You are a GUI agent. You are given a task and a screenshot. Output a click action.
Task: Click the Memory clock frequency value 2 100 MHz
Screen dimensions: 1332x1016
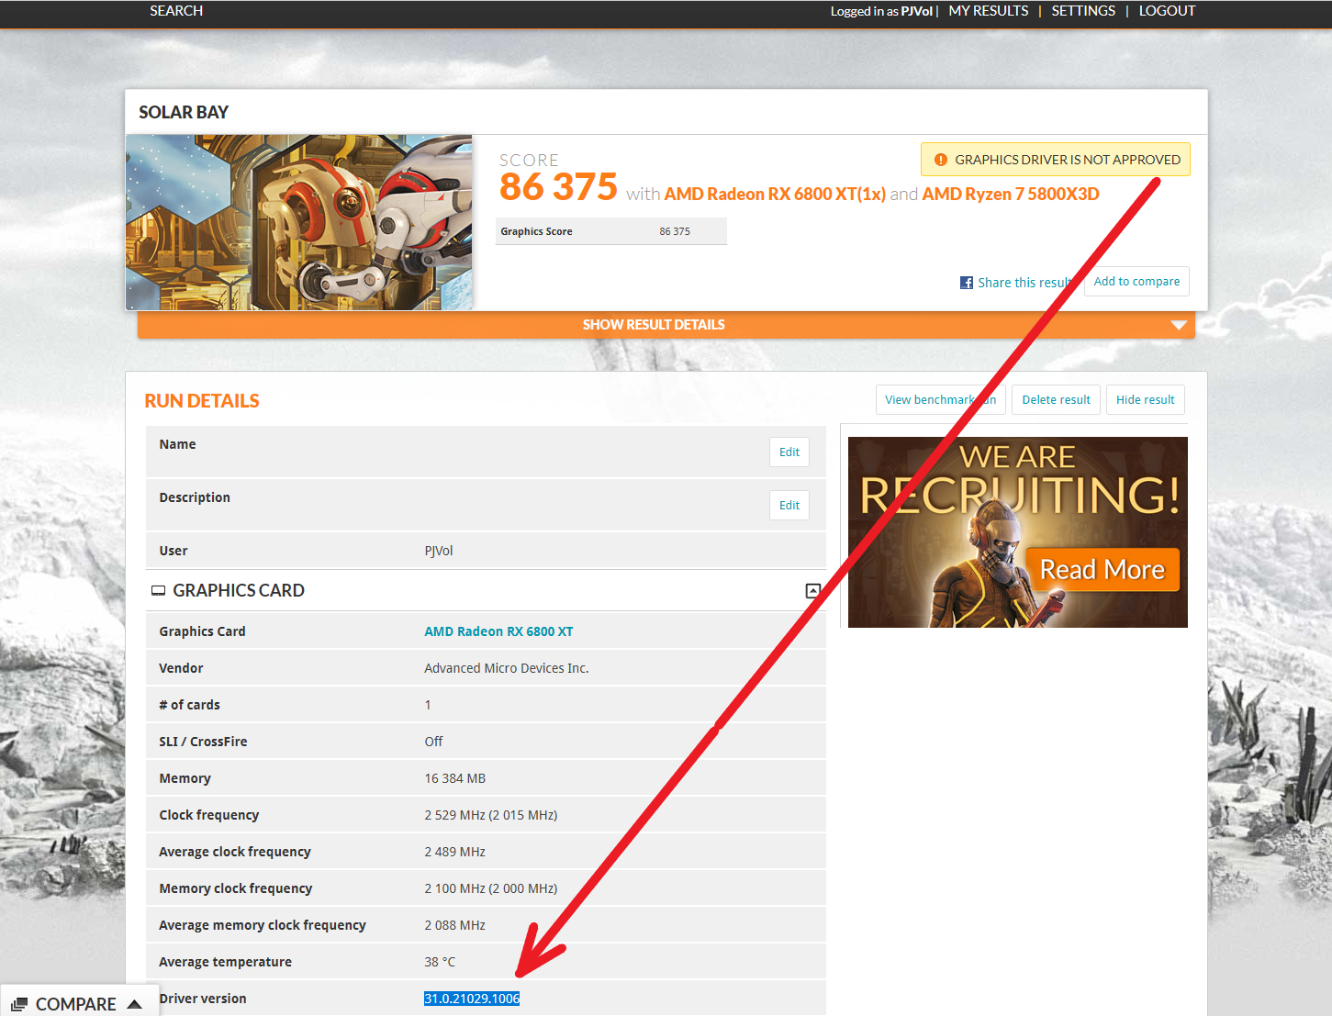[x=491, y=888]
